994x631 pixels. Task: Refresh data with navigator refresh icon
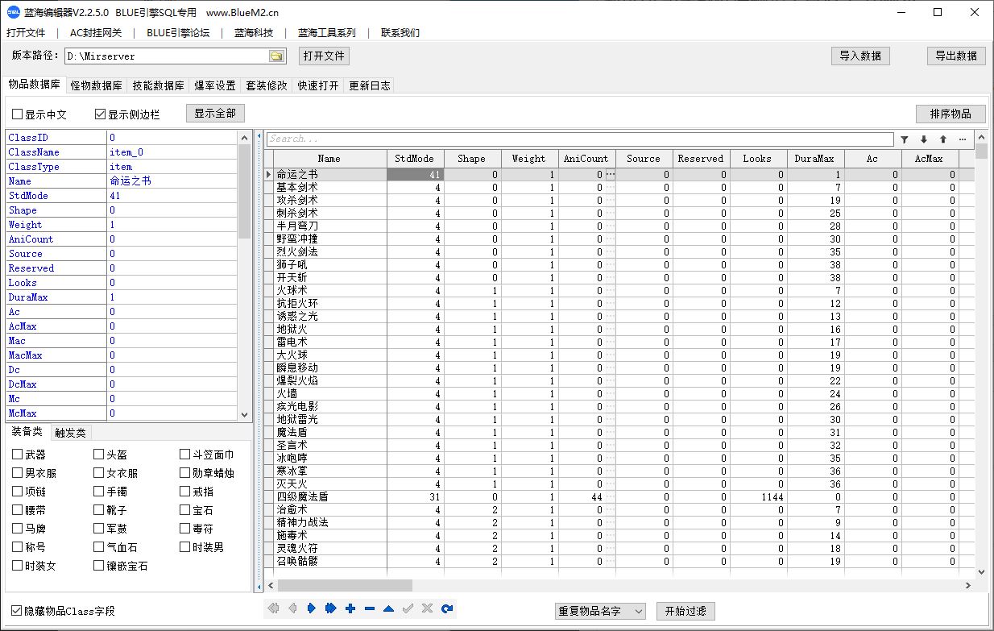pyautogui.click(x=447, y=608)
